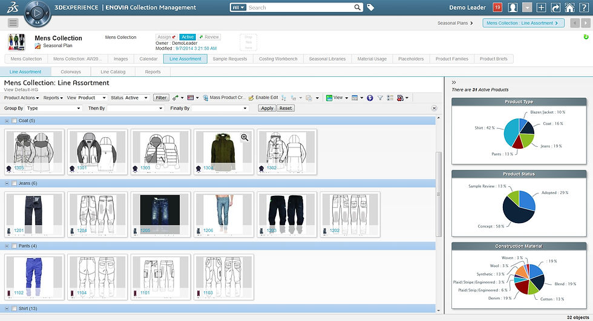Check the Pants (4) group checkbox
Screen dimensions: 593x321
[x=14, y=246]
